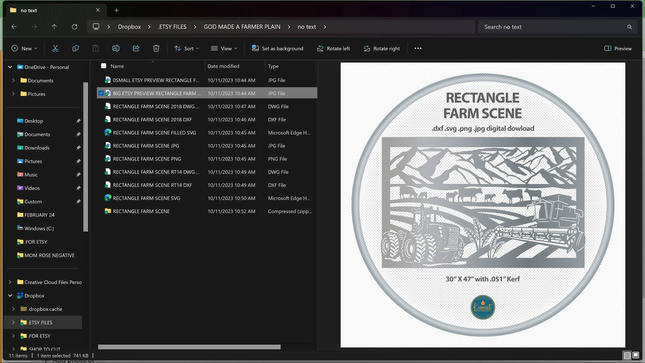Switch to large thumbnails view icon
The width and height of the screenshot is (645, 363).
636,355
